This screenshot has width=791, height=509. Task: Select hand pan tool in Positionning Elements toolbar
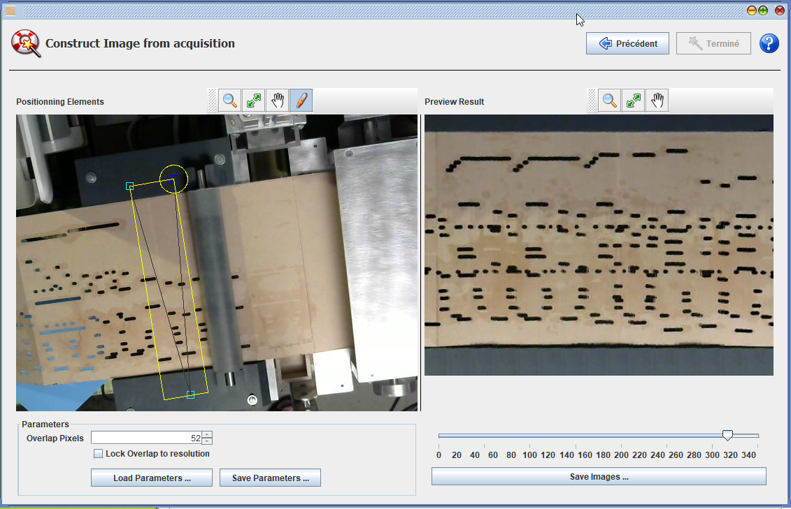[277, 101]
